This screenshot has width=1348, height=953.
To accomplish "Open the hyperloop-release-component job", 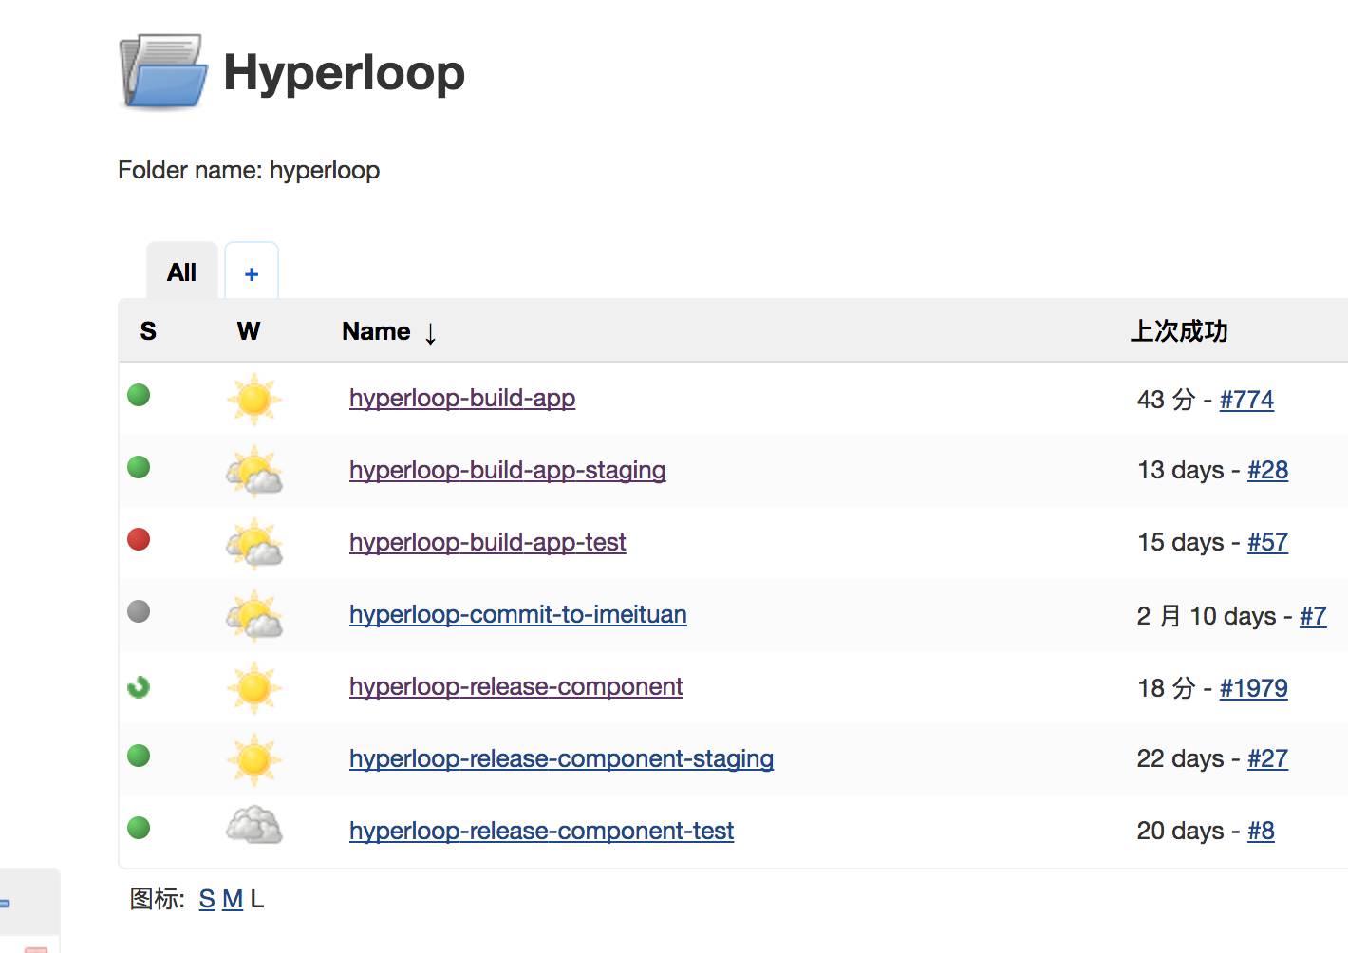I will [x=516, y=686].
